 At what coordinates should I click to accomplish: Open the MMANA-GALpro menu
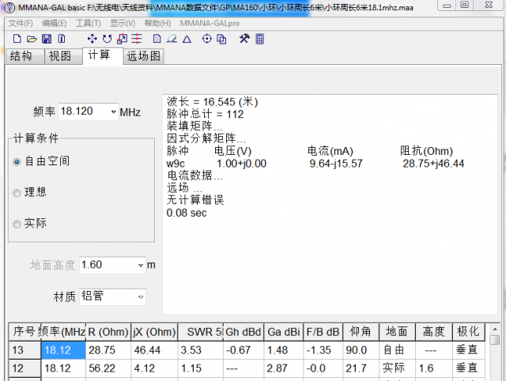point(210,23)
